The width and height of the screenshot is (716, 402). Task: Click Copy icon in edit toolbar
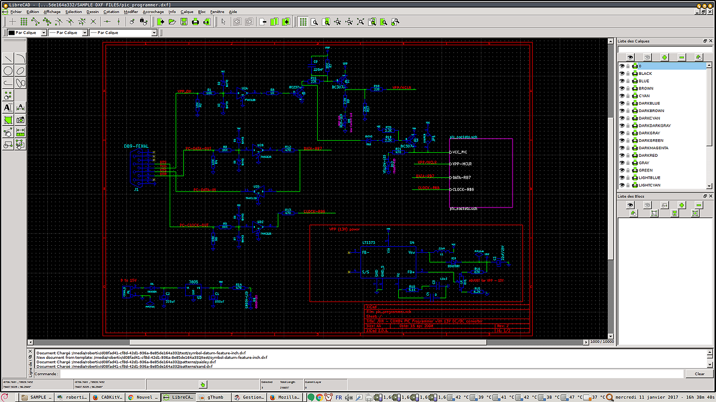click(x=274, y=22)
